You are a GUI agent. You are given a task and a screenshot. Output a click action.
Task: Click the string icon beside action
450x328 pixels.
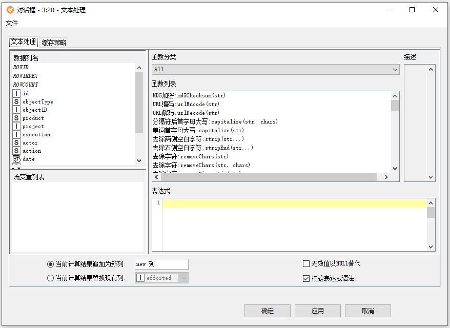point(17,151)
